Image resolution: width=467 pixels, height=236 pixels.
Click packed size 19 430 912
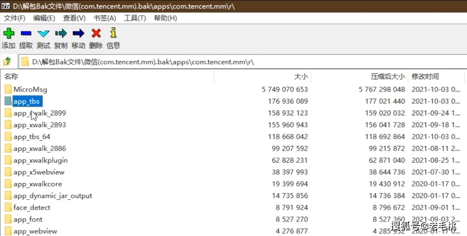click(x=387, y=184)
